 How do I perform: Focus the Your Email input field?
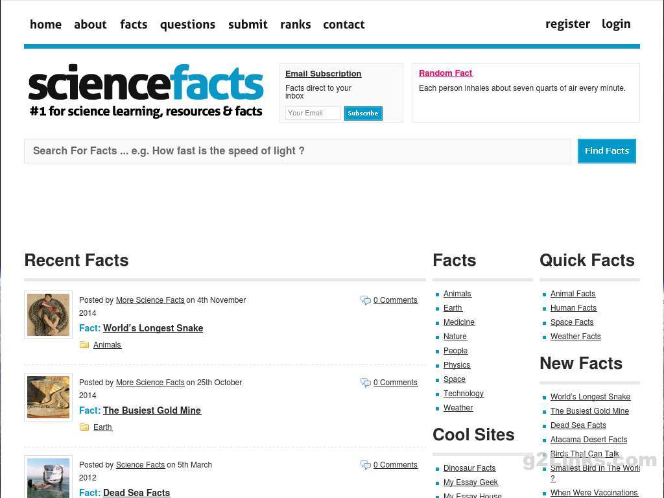(313, 113)
